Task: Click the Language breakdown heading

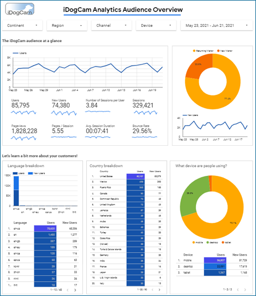Action: (x=26, y=166)
